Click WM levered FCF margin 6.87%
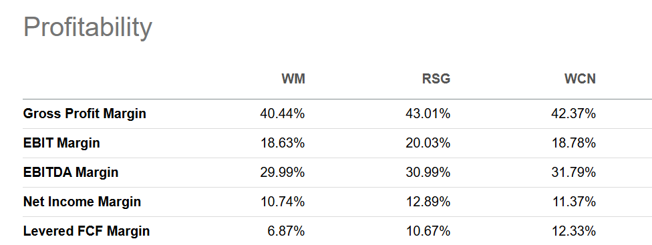Image resolution: width=652 pixels, height=245 pixels. point(286,231)
